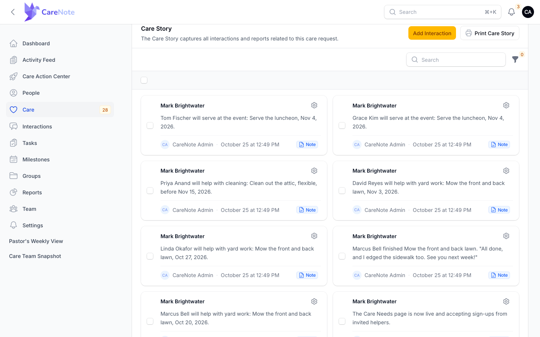Open Interactions in sidebar
The height and width of the screenshot is (337, 540).
pyautogui.click(x=60, y=127)
